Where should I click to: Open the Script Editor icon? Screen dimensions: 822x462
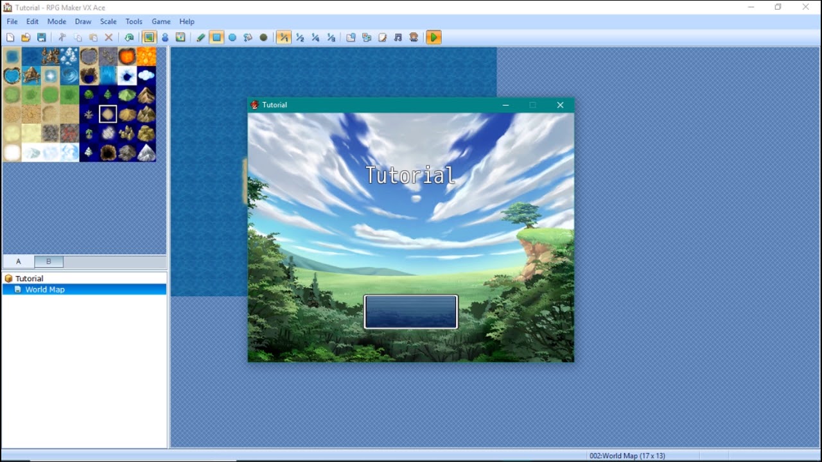pyautogui.click(x=383, y=38)
